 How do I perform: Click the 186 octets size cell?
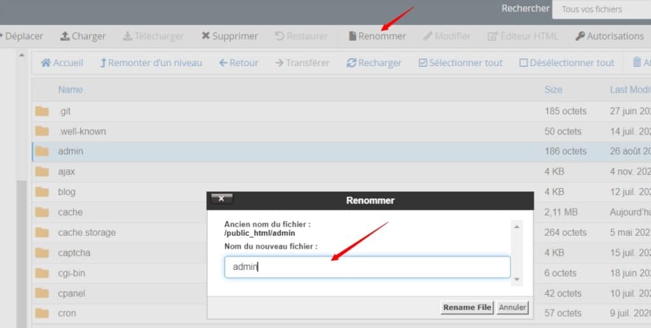point(565,151)
